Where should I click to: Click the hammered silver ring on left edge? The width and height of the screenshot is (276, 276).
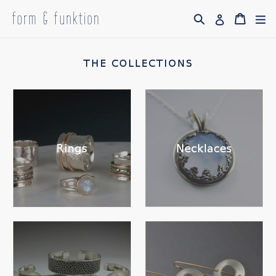(25, 152)
